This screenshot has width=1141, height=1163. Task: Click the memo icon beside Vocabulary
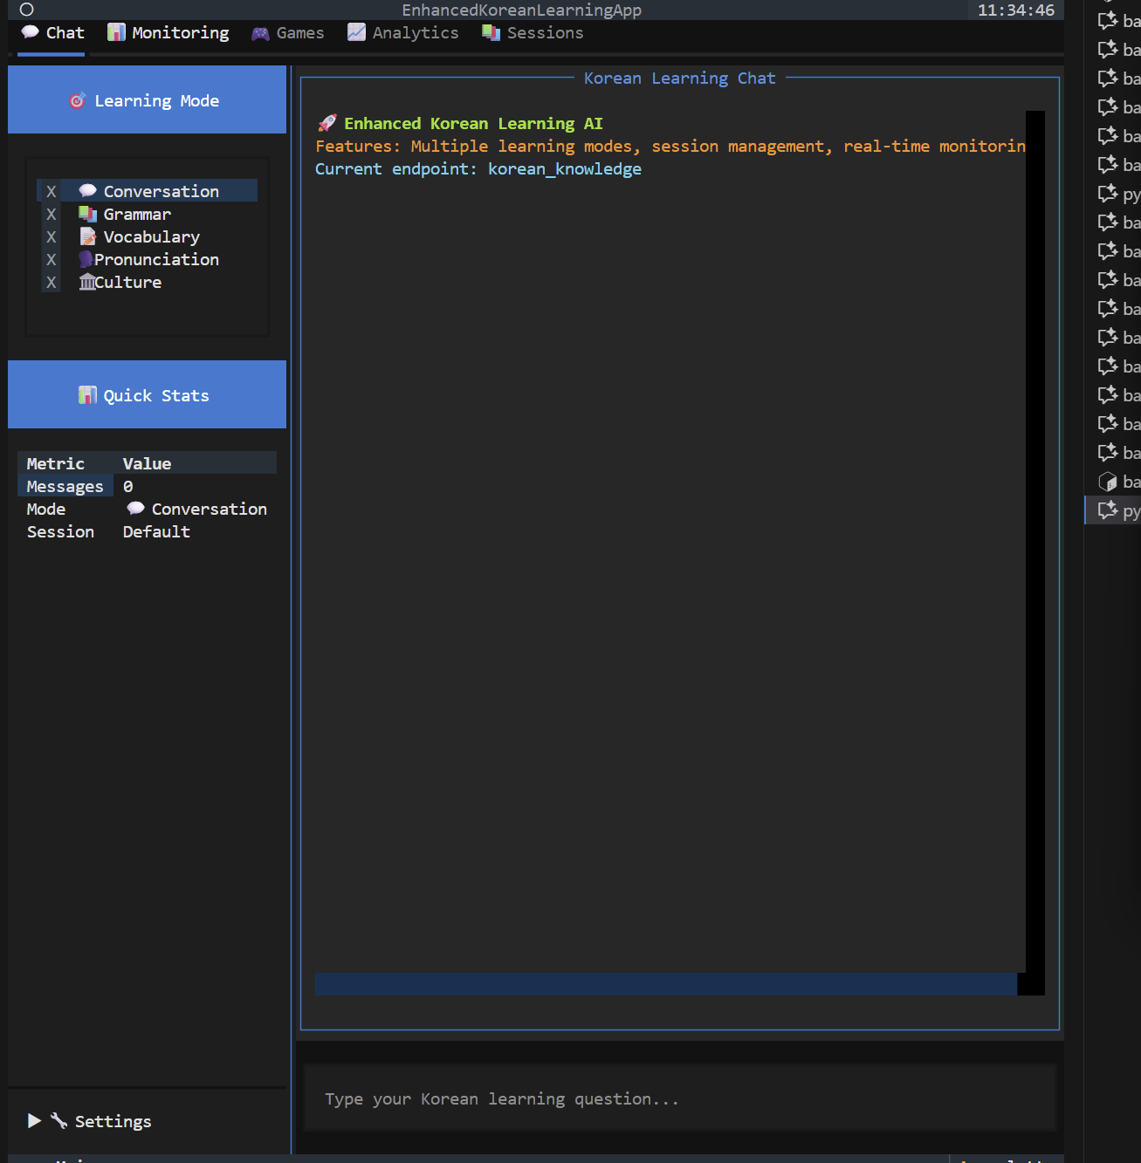[x=87, y=236]
